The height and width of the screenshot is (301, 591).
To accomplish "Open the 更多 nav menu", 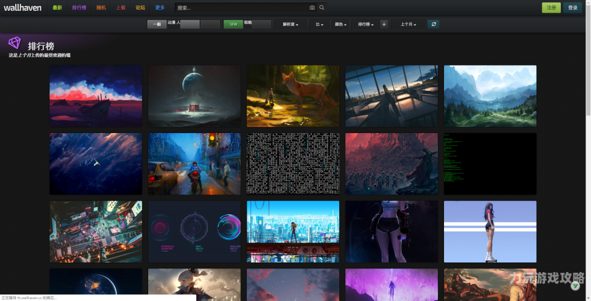I will click(x=160, y=8).
